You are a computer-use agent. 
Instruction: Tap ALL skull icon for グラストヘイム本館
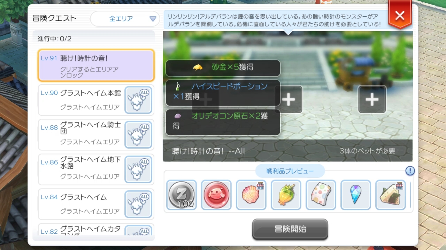click(x=138, y=100)
